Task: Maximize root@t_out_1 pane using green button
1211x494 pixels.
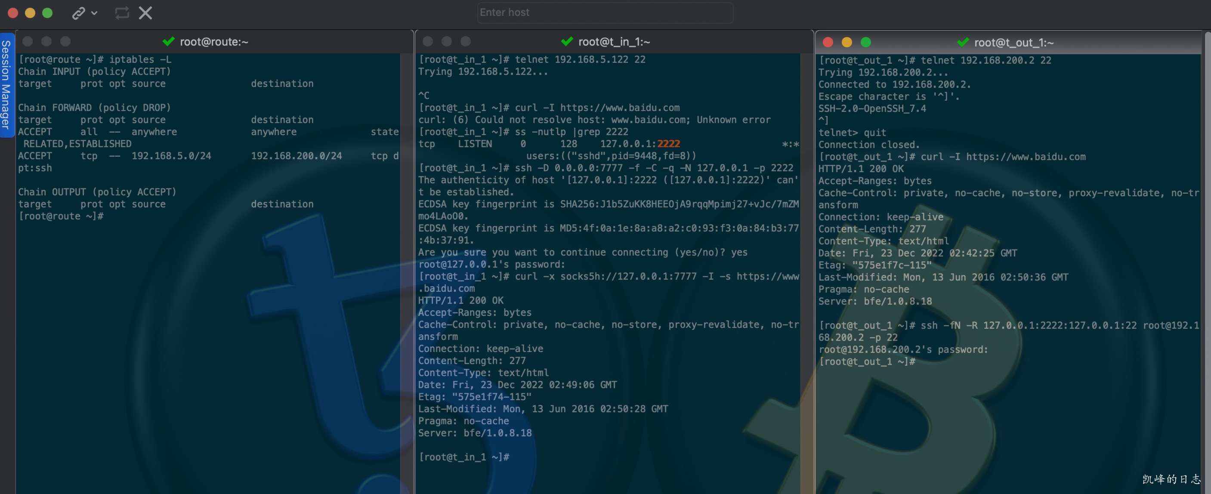Action: [x=865, y=43]
